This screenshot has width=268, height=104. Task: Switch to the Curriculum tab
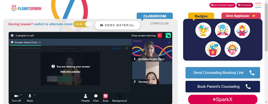click(159, 24)
